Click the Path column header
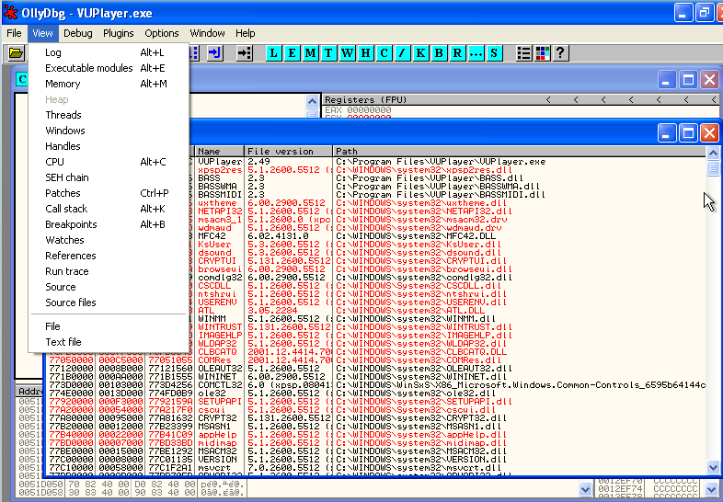The image size is (723, 502). pos(519,151)
